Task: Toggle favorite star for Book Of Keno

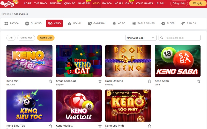Action: 150,81
